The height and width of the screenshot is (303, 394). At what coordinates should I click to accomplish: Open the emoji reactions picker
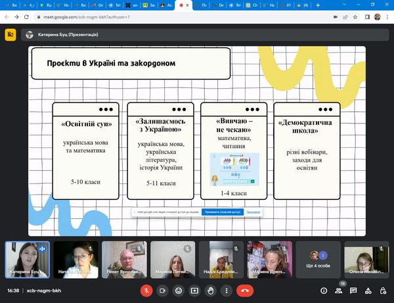[x=179, y=290]
